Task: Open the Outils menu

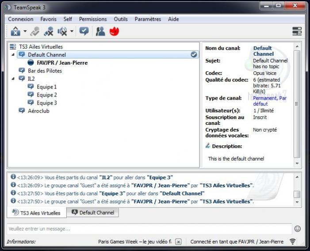Action: coord(121,19)
